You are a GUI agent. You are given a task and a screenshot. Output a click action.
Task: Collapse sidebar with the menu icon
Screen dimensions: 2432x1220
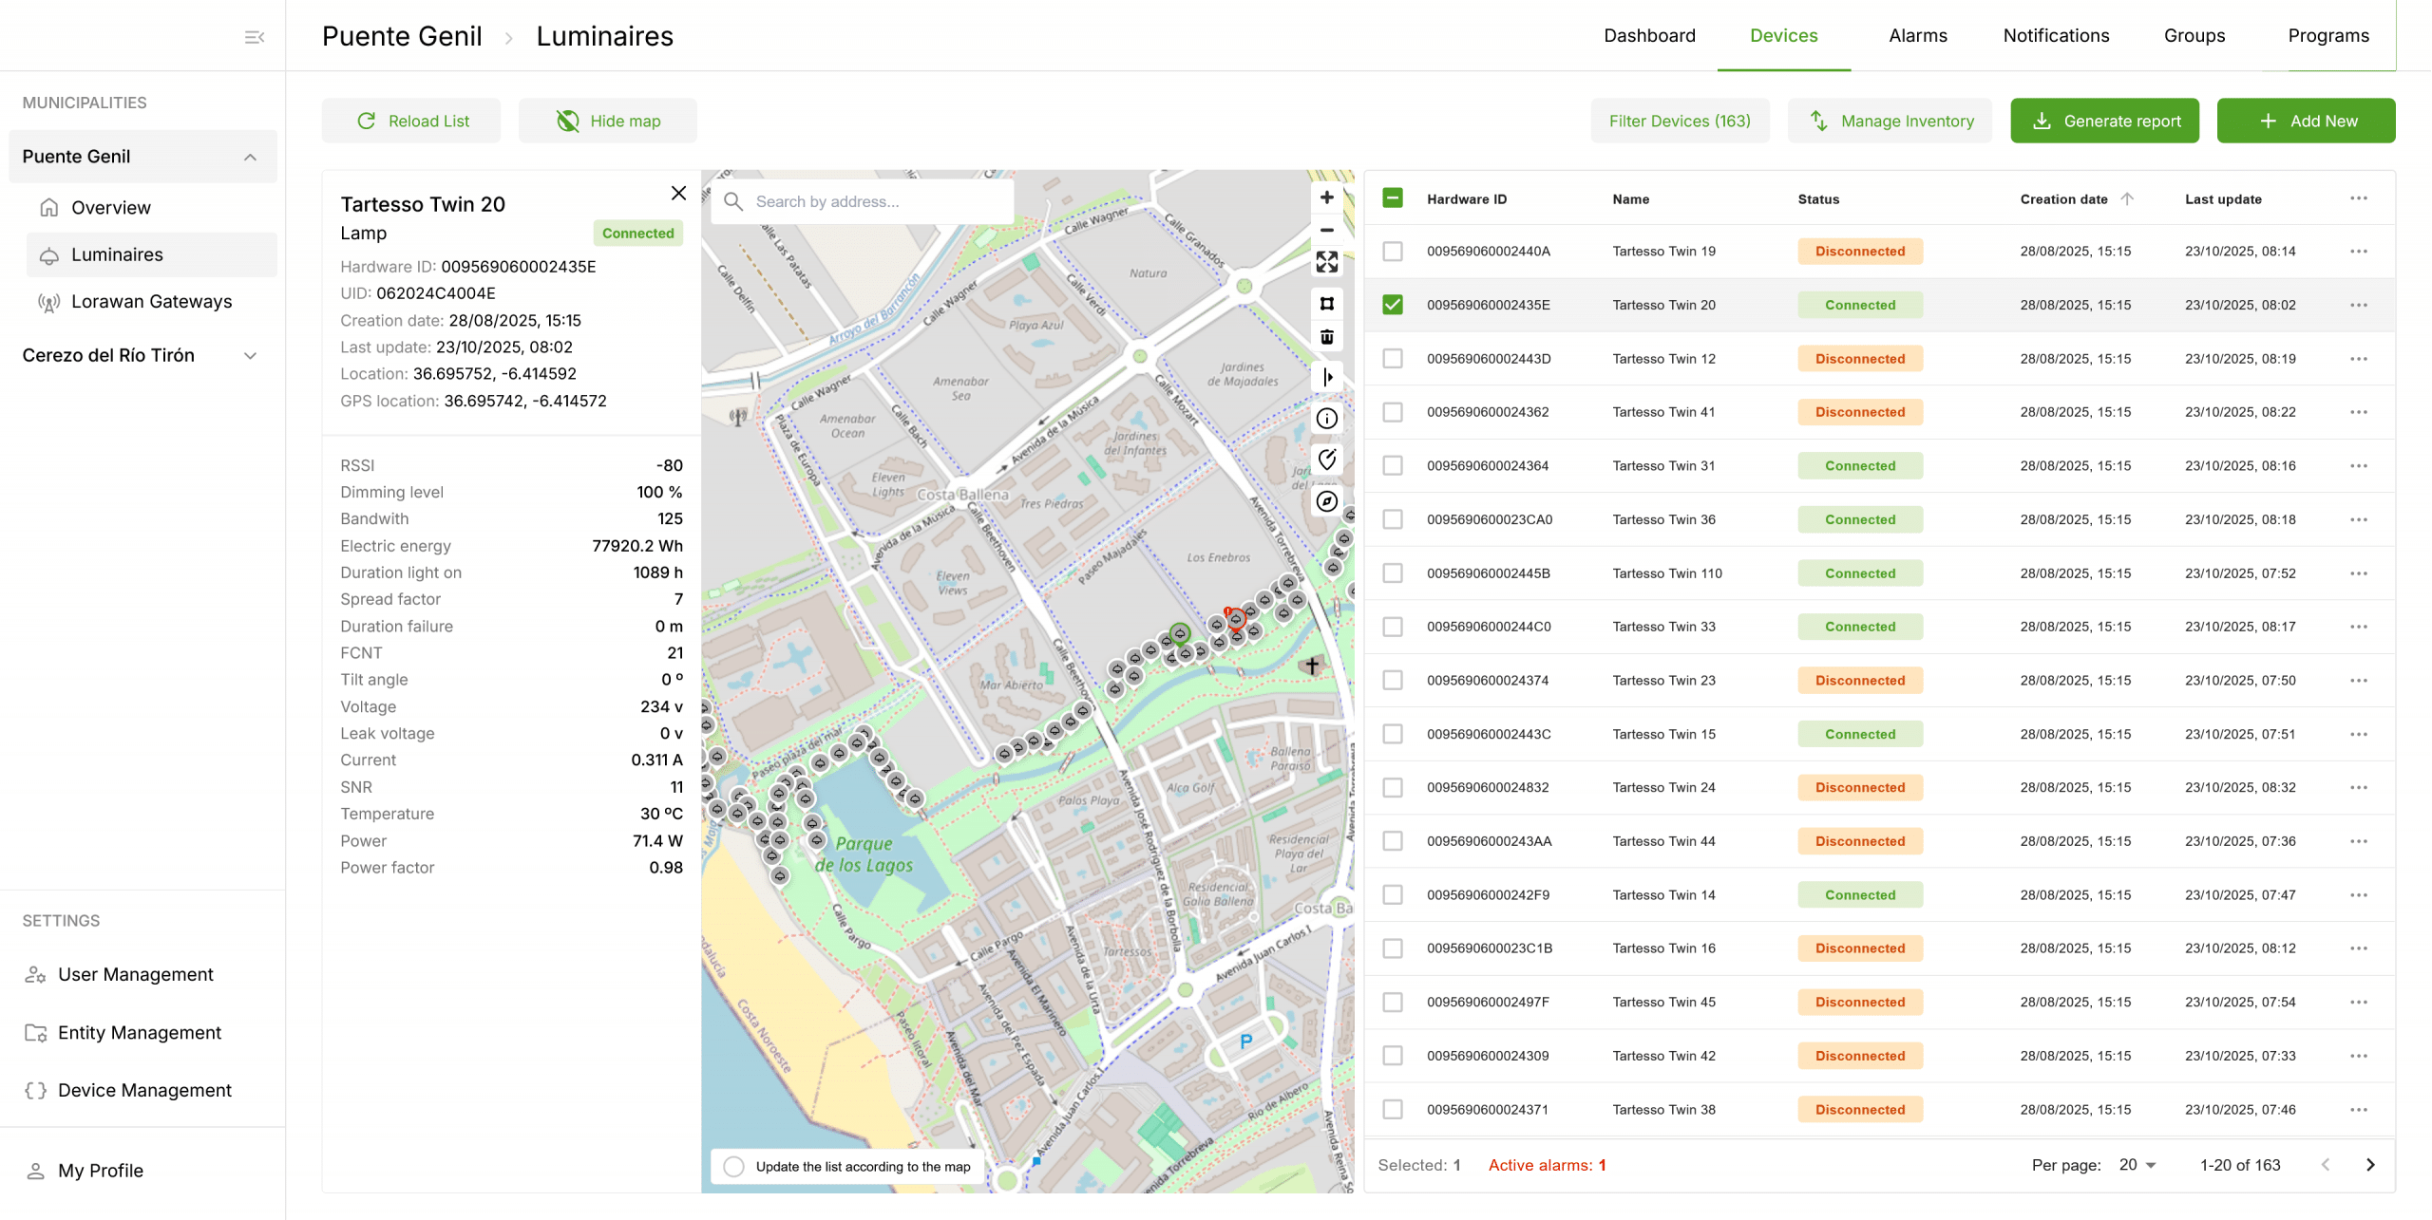click(x=254, y=37)
